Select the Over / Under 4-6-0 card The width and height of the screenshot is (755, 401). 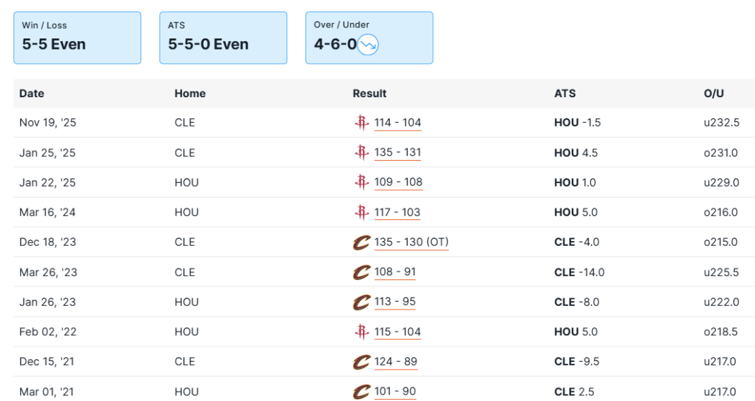pos(369,38)
